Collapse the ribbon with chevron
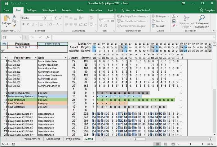 coord(214,31)
